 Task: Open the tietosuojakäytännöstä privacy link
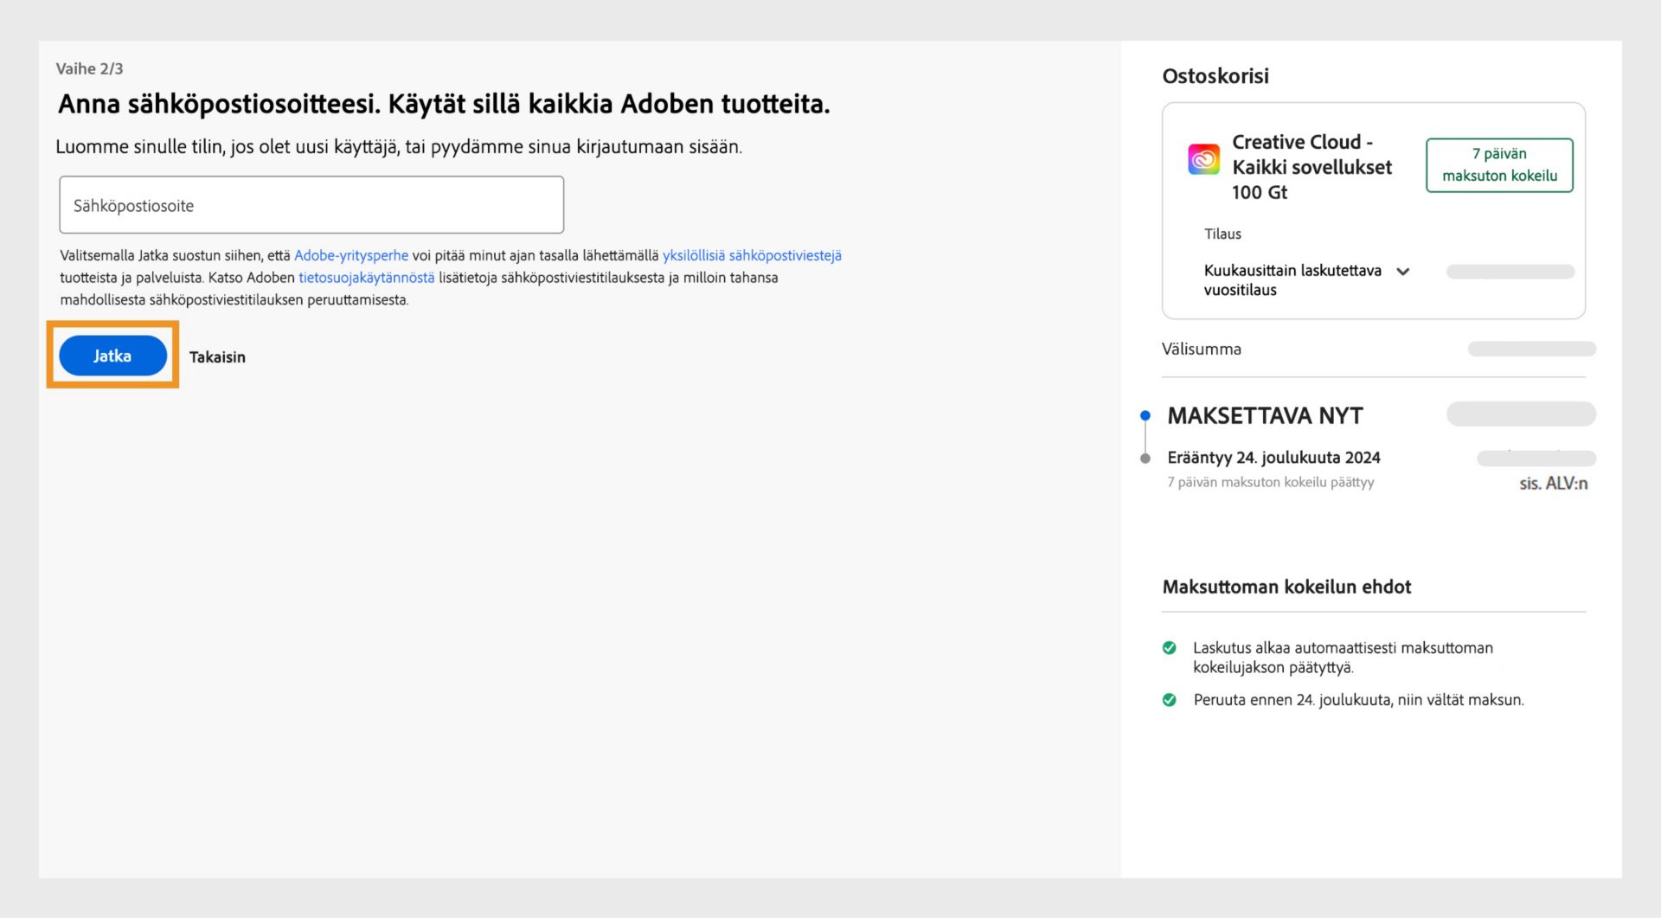367,278
